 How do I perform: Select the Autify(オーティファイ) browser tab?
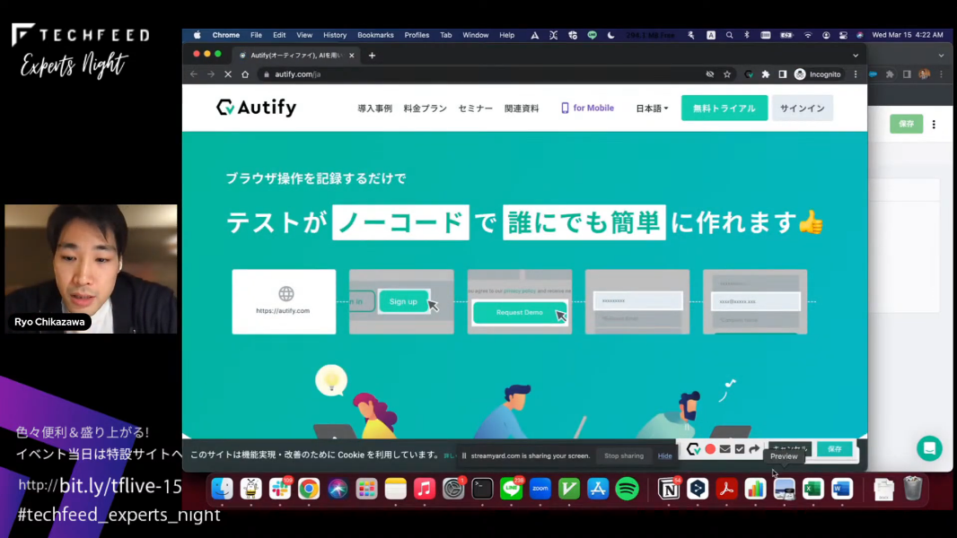[296, 56]
